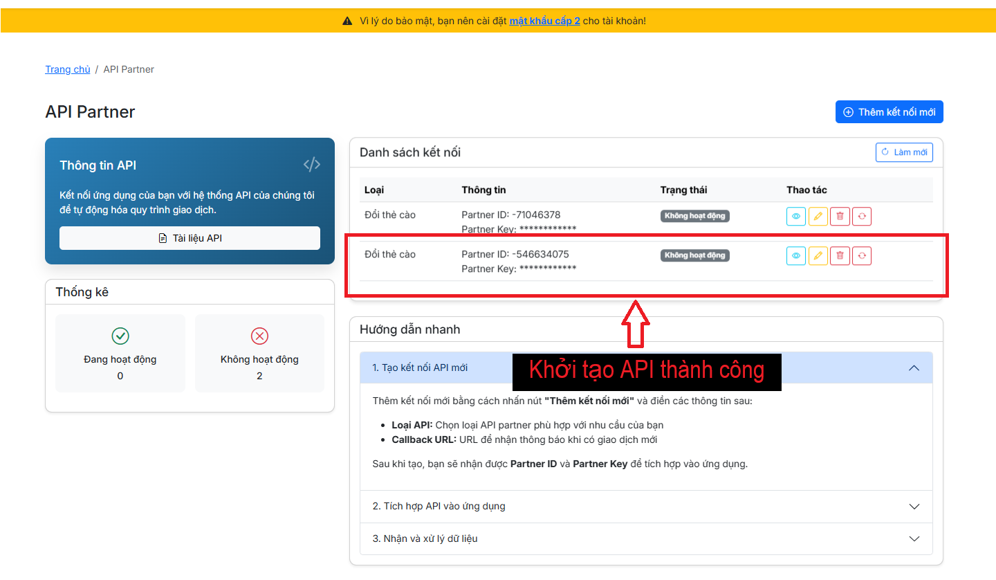Open the "Tài liệu API" documentation
Image resolution: width=996 pixels, height=580 pixels.
pyautogui.click(x=190, y=238)
